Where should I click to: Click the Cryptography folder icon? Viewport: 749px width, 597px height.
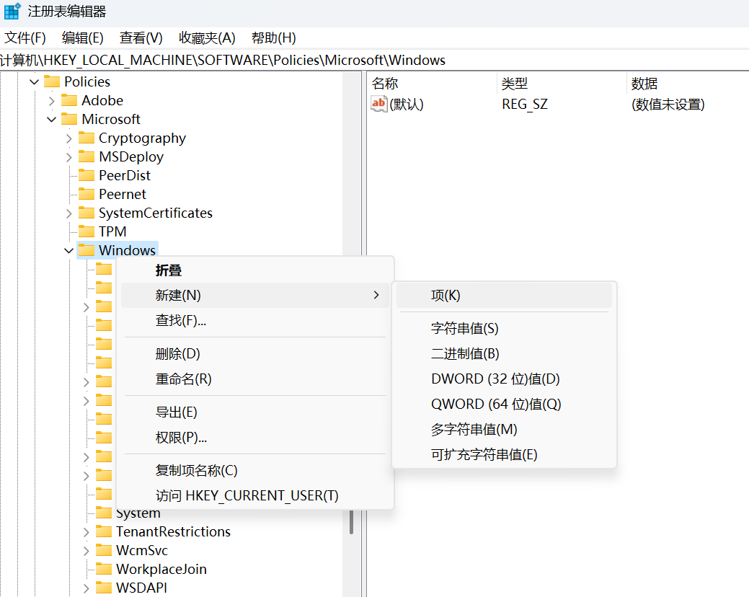coord(87,138)
